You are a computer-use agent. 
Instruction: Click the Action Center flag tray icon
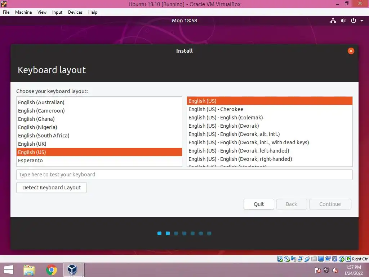318,270
